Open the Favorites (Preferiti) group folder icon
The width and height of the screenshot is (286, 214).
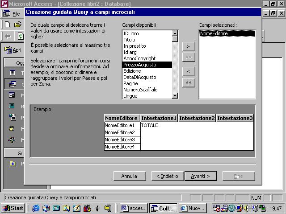(13, 164)
